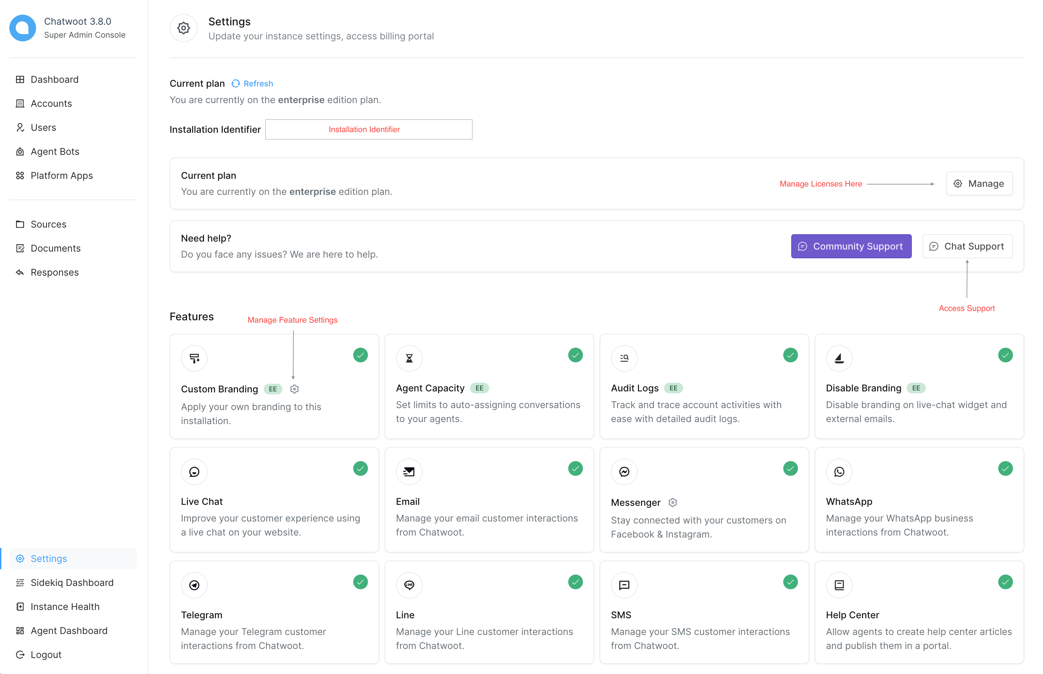Click the SMS enabled checkmark
The height and width of the screenshot is (674, 1043).
pyautogui.click(x=790, y=582)
